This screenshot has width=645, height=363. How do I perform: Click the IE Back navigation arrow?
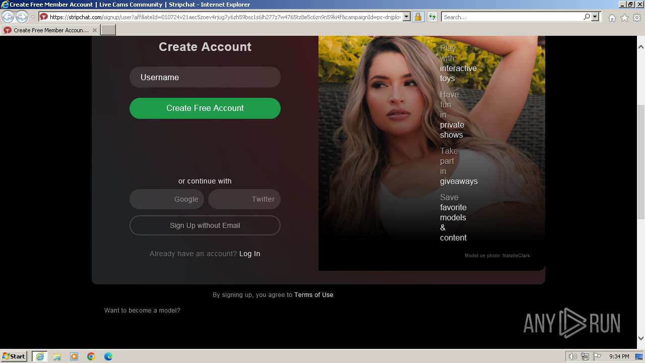click(x=8, y=17)
